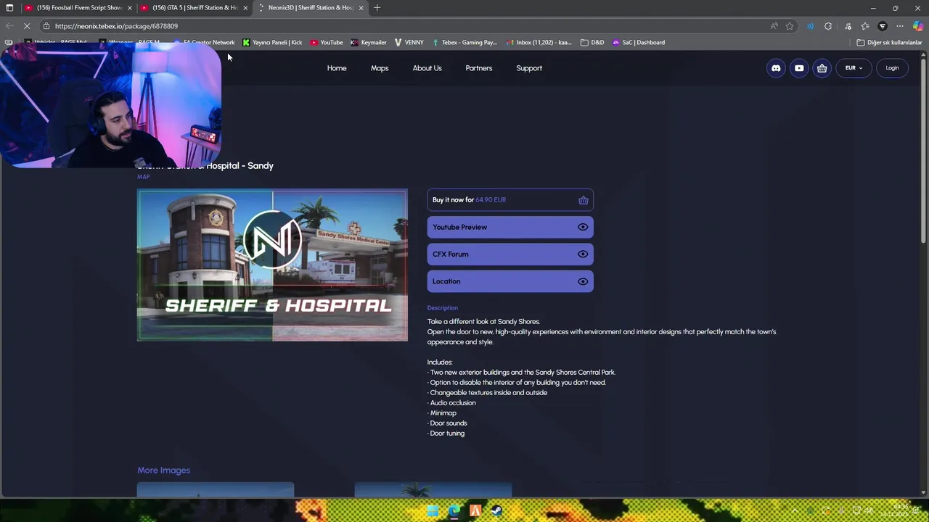This screenshot has width=929, height=522.
Task: Open the VENNY bookmark
Action: point(409,42)
